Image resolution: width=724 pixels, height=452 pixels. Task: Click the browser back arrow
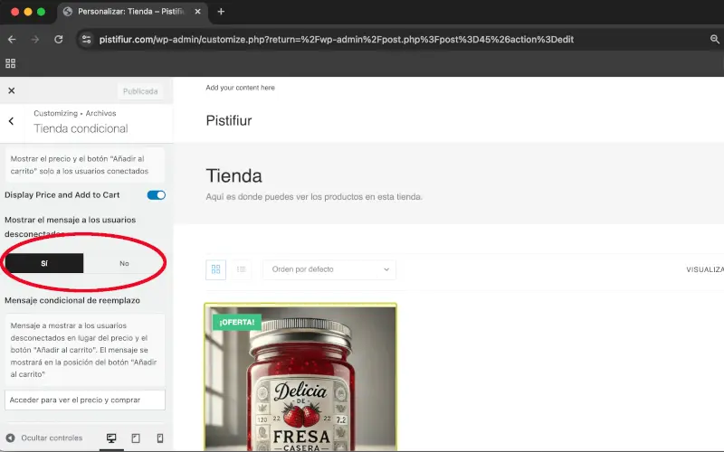(12, 40)
